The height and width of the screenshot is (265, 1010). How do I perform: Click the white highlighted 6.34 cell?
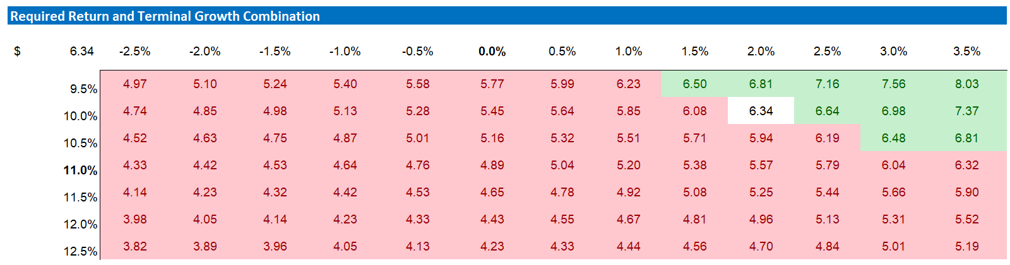point(761,111)
